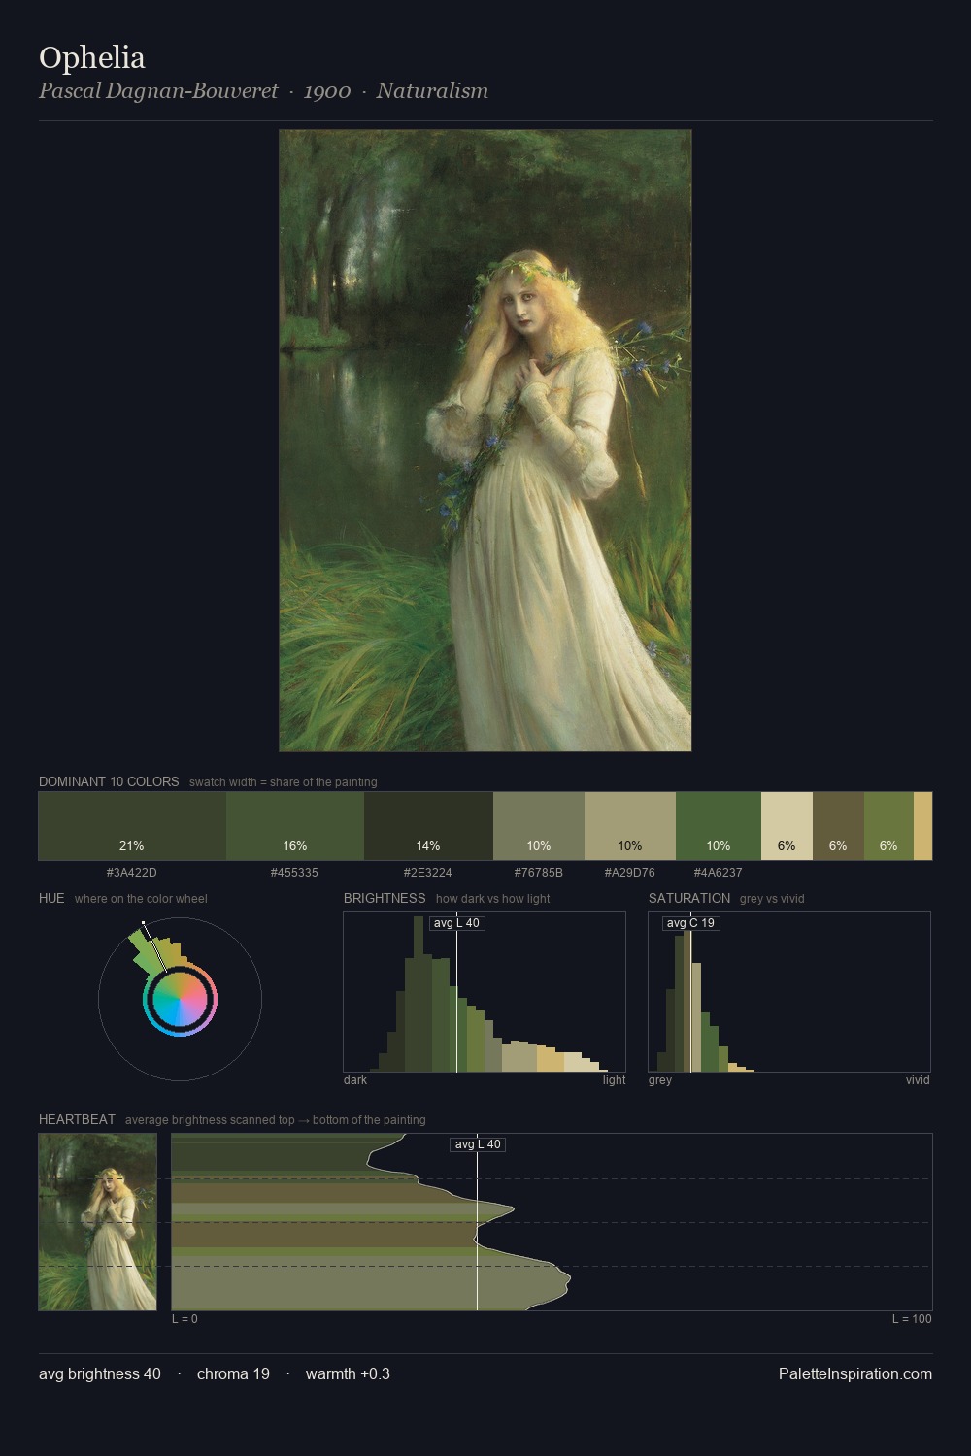Viewport: 971px width, 1456px height.
Task: Click hex code #76785B
Action: (539, 873)
